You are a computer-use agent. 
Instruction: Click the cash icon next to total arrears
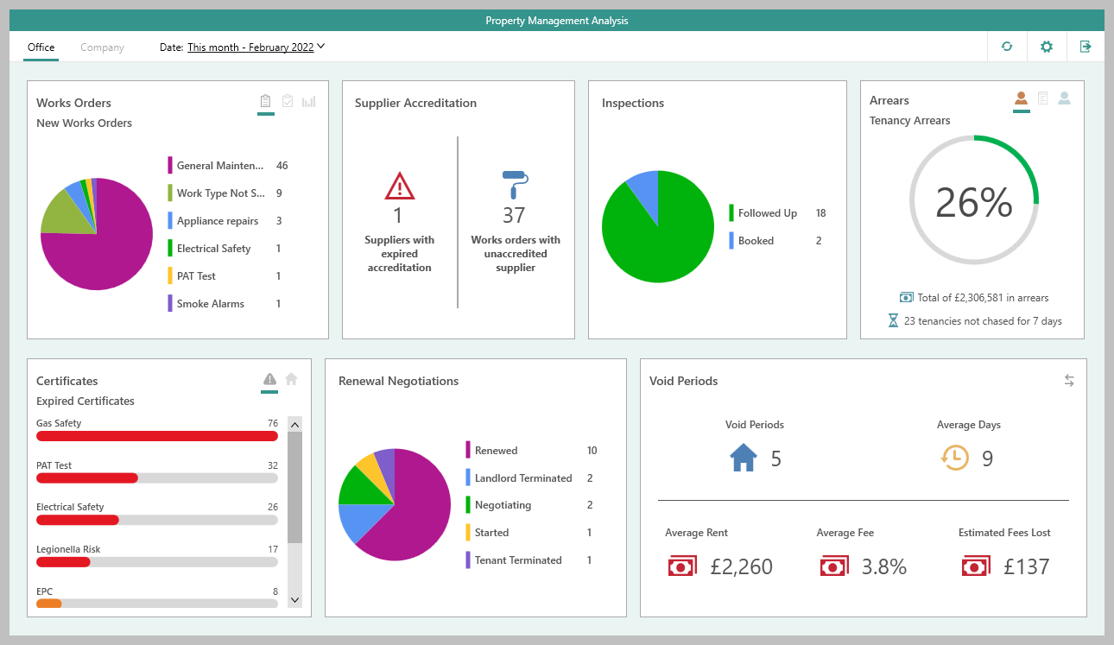click(906, 297)
